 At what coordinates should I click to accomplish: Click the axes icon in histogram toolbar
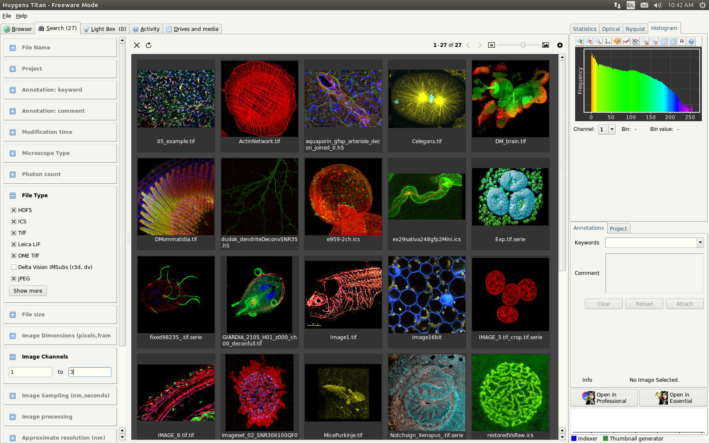[608, 41]
